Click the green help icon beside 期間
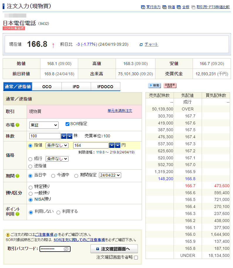 pyautogui.click(x=17, y=176)
